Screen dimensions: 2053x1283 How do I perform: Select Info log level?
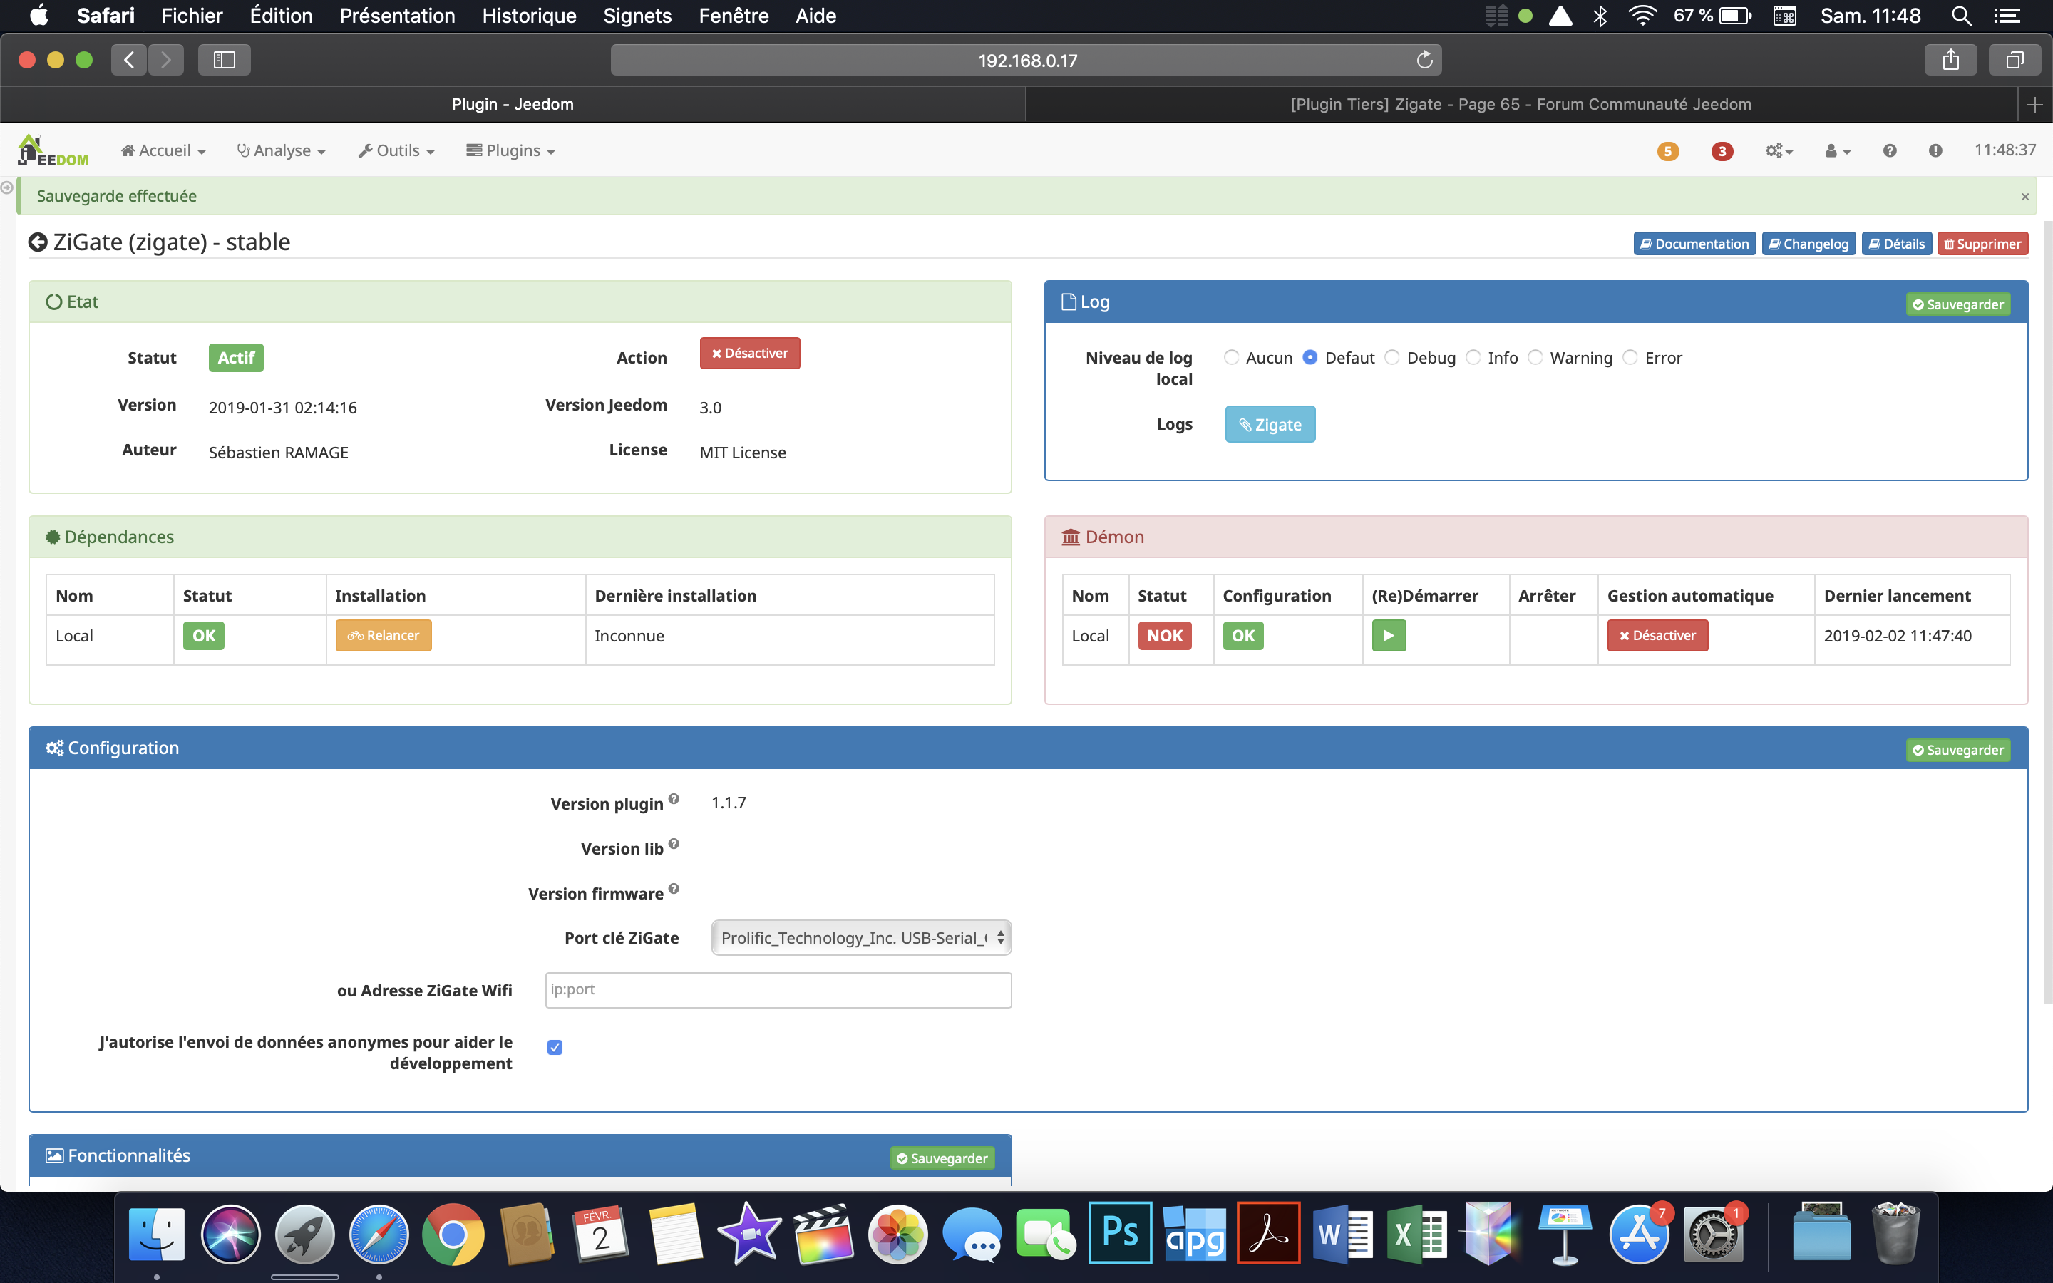coord(1473,357)
